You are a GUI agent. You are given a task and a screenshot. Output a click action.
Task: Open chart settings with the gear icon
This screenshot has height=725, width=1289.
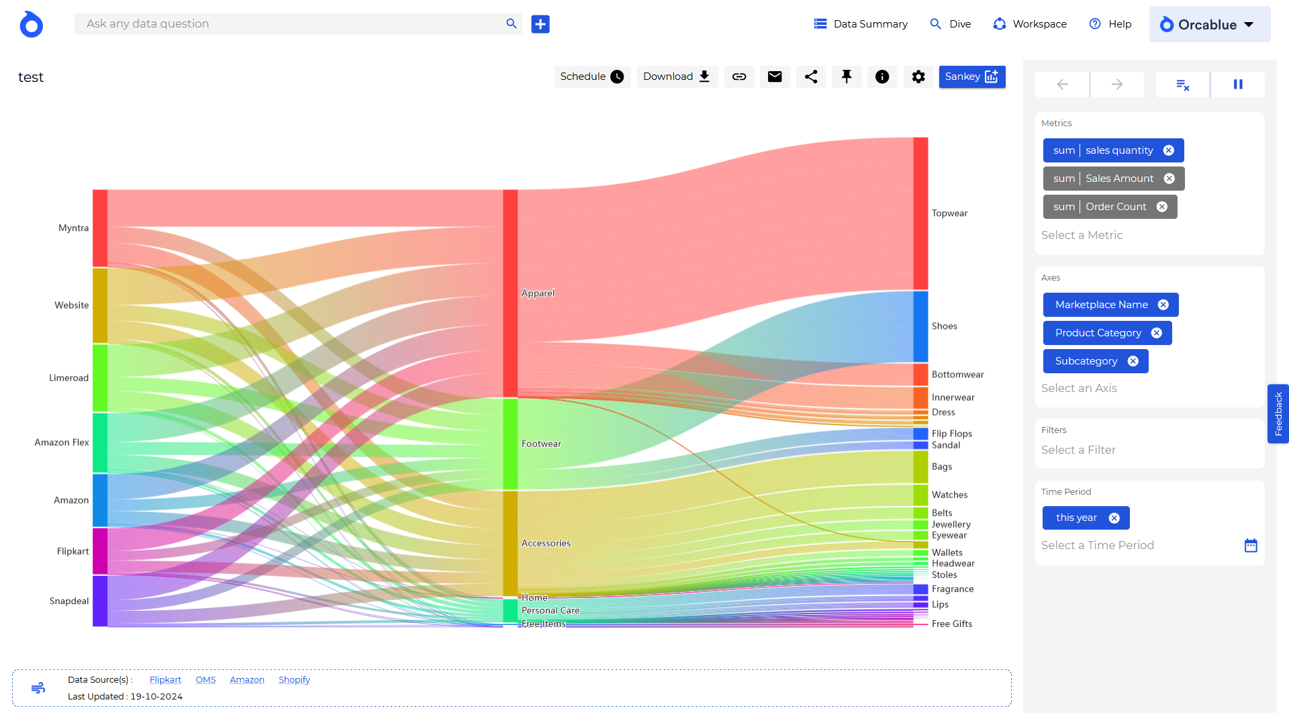click(918, 77)
